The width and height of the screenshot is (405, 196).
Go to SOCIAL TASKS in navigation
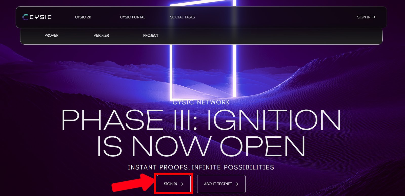click(183, 17)
